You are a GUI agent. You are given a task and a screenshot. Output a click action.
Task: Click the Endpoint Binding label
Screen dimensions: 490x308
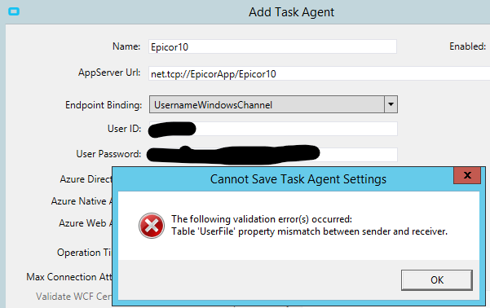tap(104, 105)
